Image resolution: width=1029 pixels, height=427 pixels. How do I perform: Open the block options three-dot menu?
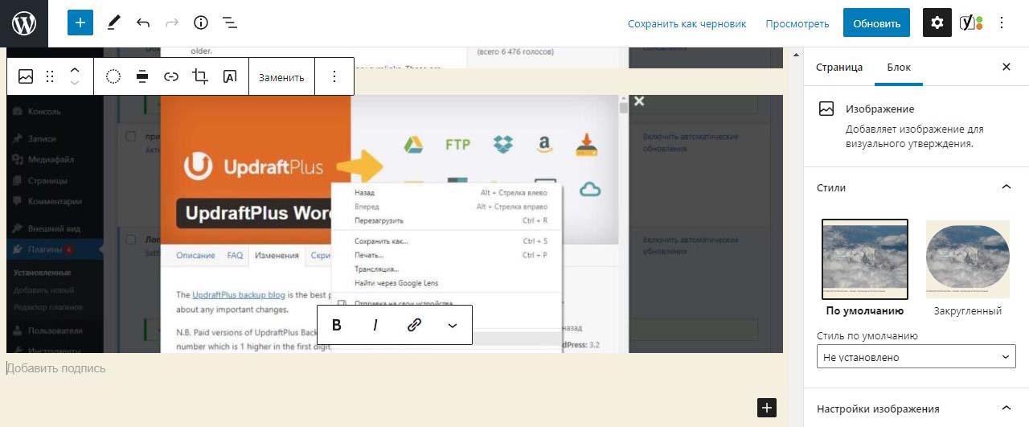[x=334, y=77]
